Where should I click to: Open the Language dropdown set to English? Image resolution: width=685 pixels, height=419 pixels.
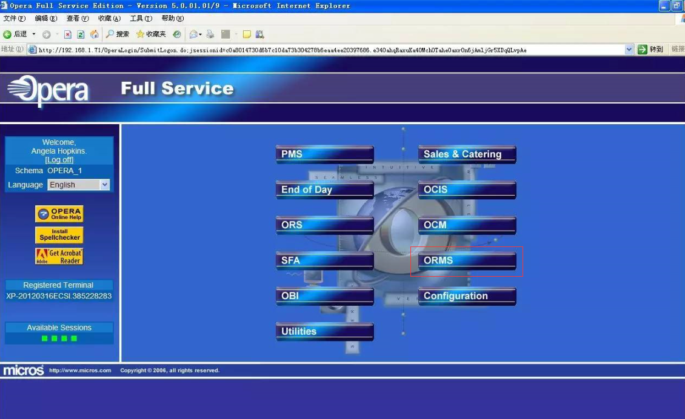[x=78, y=185]
